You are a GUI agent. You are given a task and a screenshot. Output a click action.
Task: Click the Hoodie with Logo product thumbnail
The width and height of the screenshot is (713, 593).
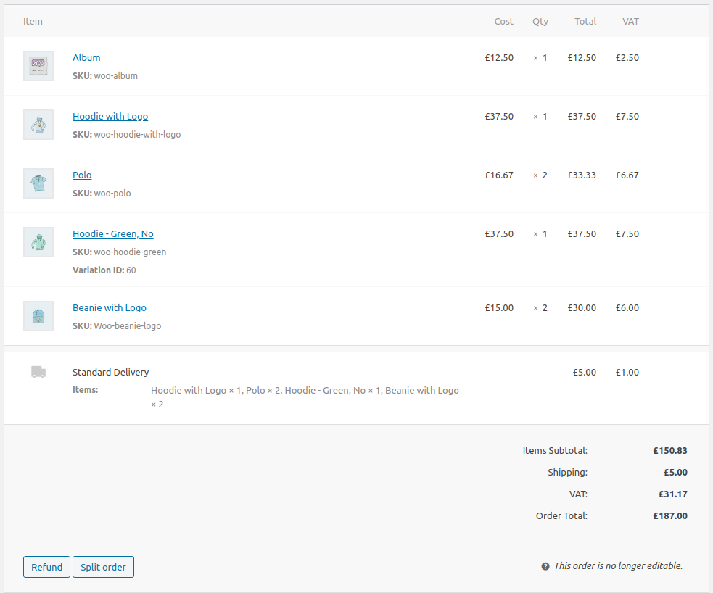(38, 124)
